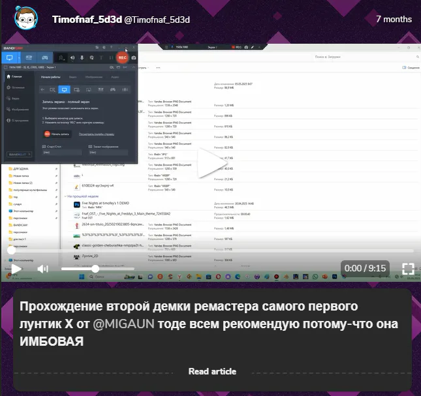Mute the video with the speaker icon
Image resolution: width=421 pixels, height=396 pixels.
click(x=42, y=269)
